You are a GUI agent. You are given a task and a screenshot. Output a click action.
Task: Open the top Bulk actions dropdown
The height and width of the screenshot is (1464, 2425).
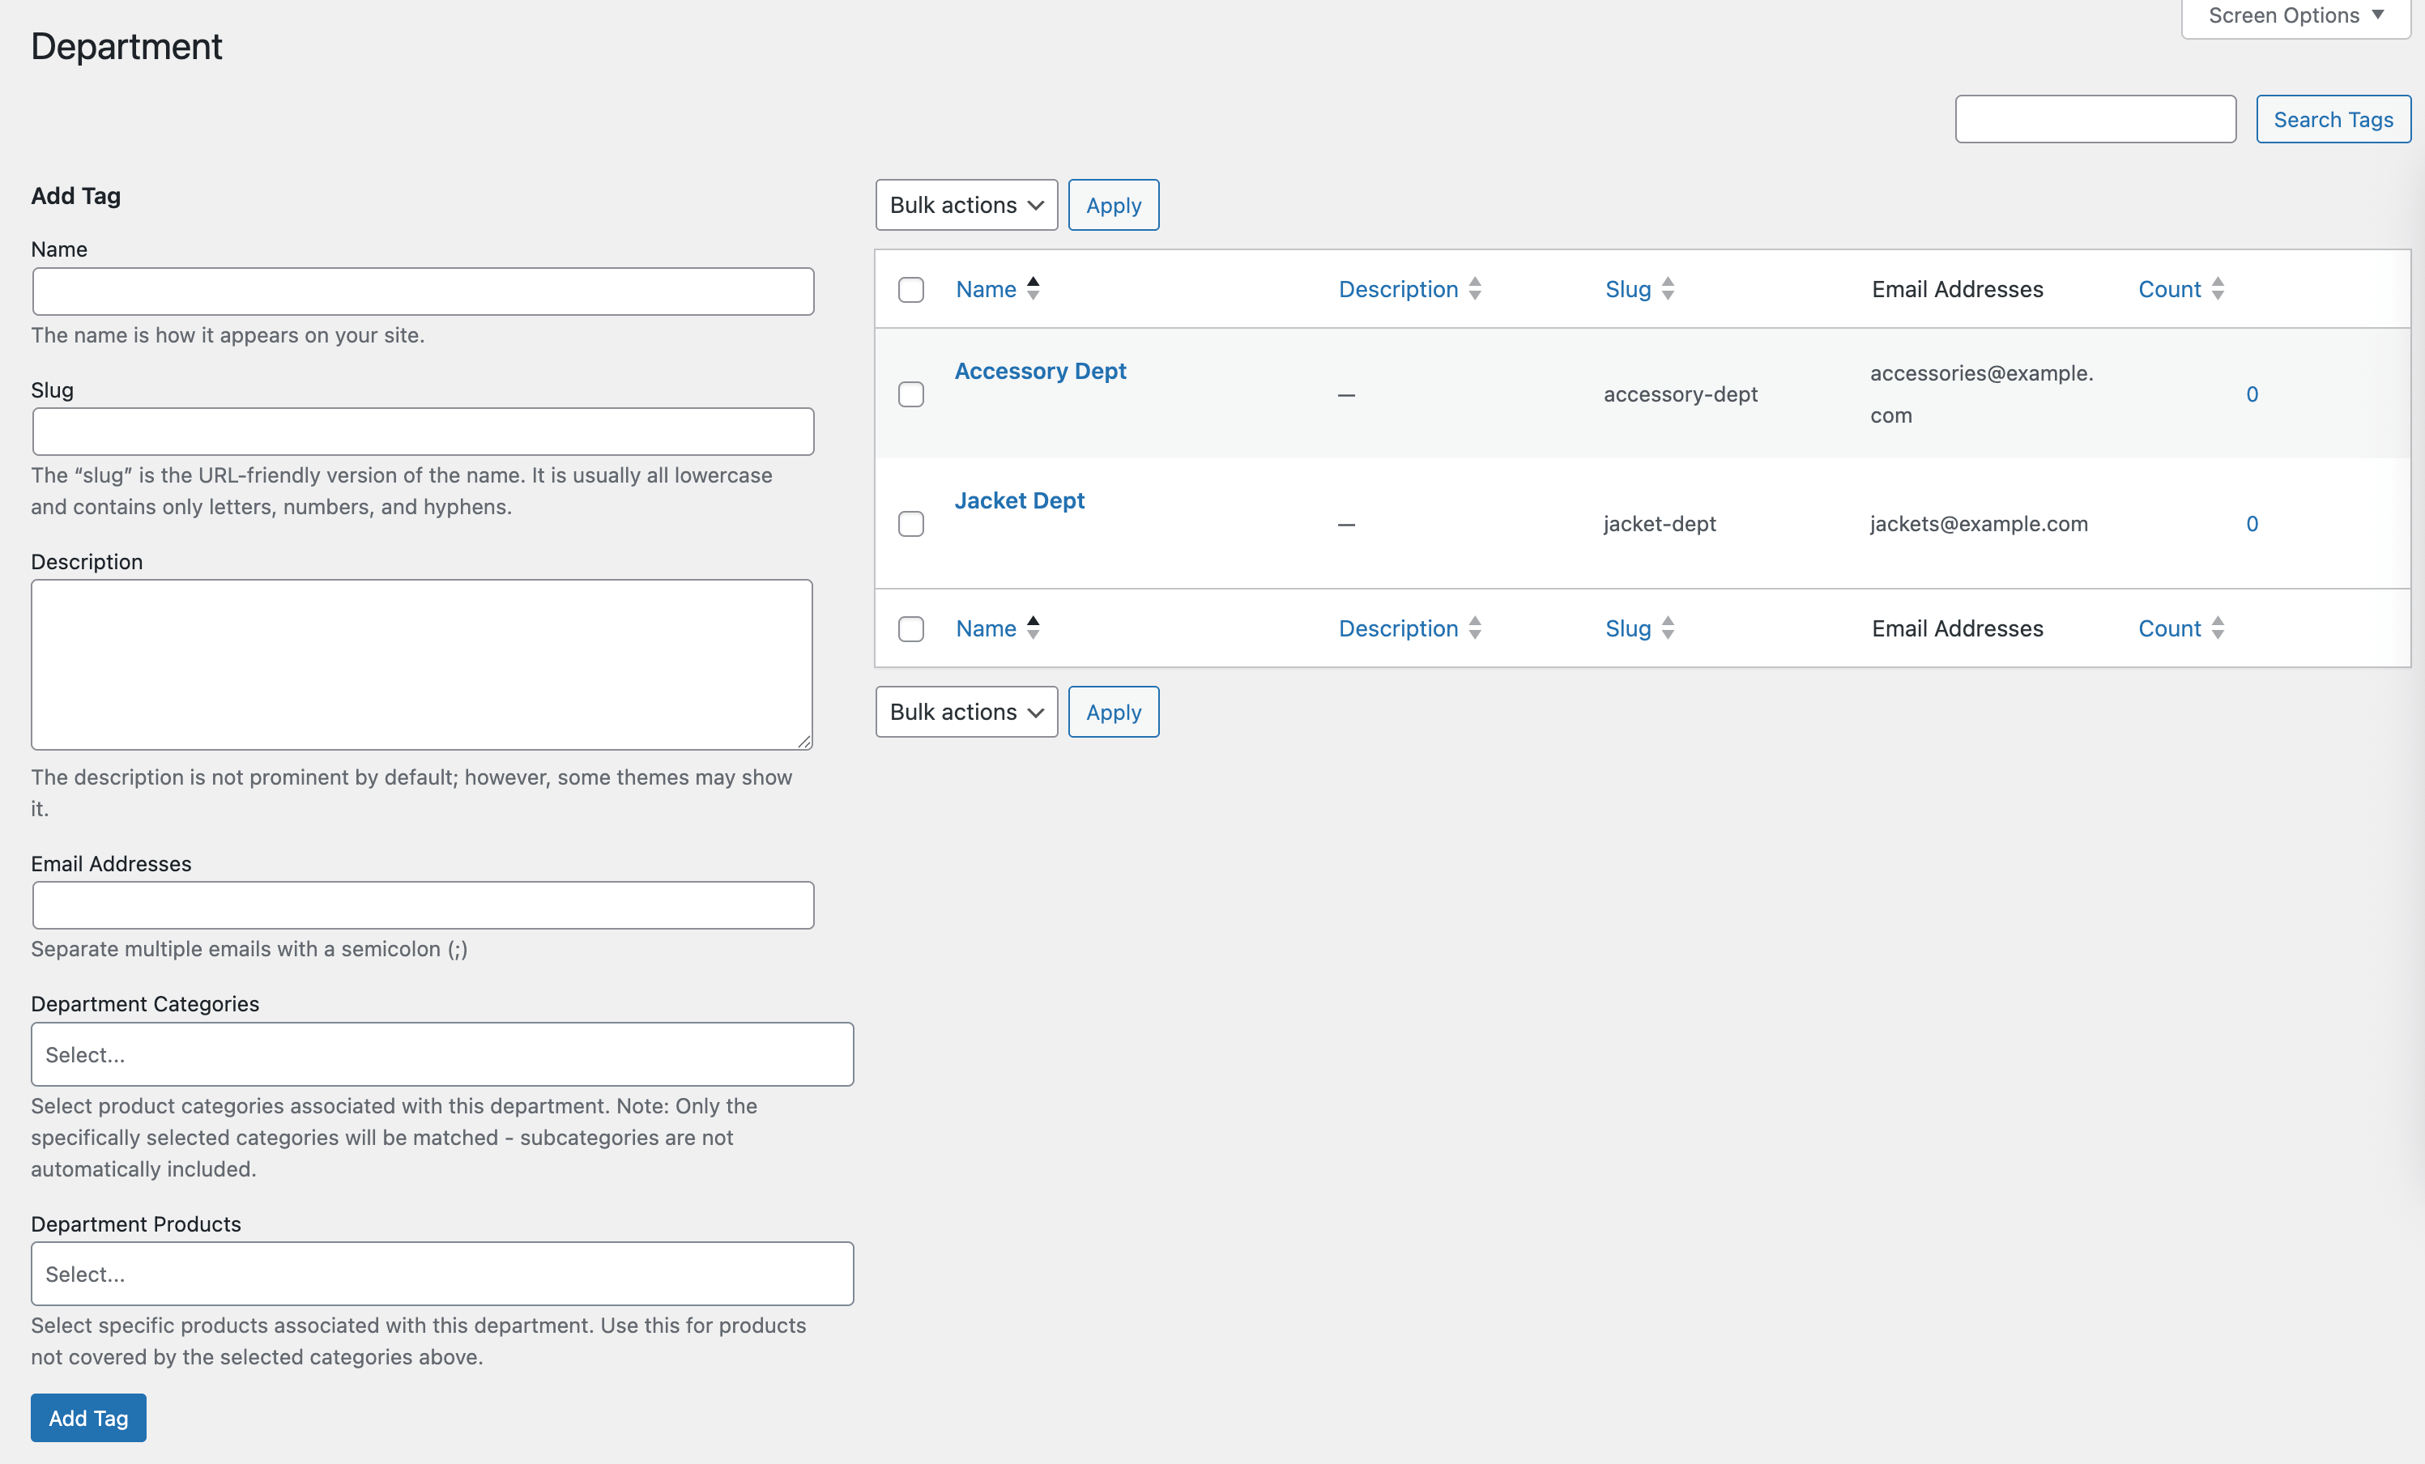pos(965,205)
